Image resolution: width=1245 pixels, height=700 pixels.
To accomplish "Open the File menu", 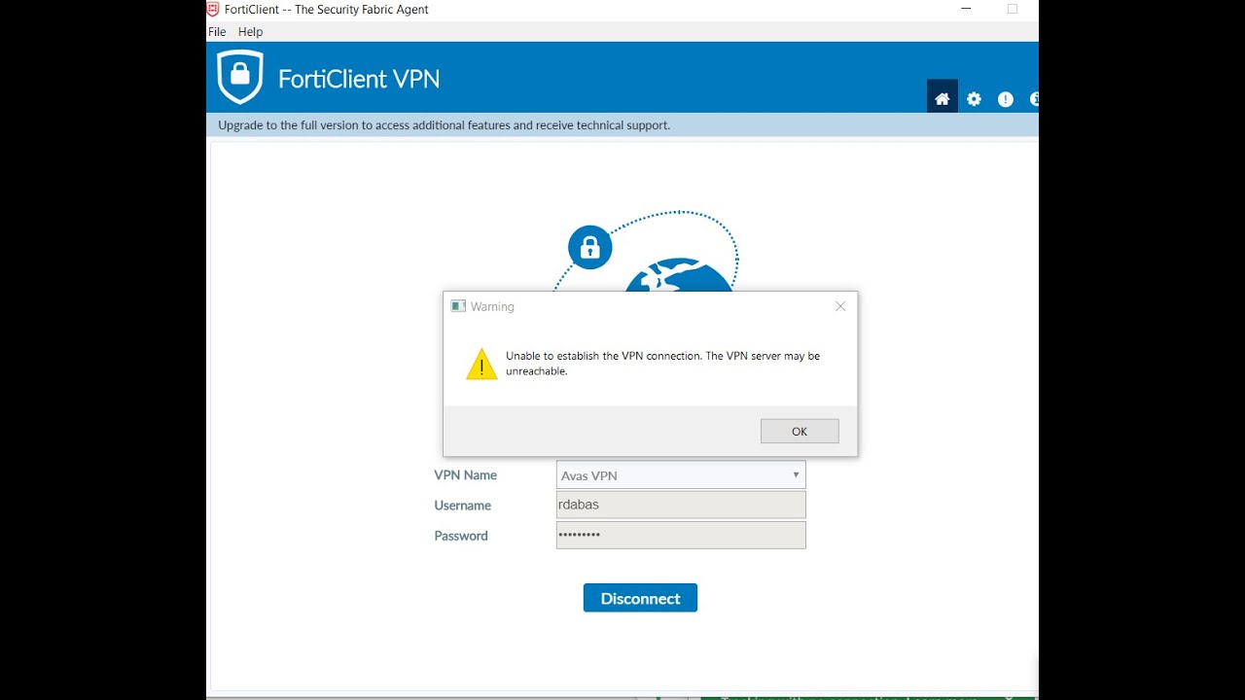I will pos(216,31).
